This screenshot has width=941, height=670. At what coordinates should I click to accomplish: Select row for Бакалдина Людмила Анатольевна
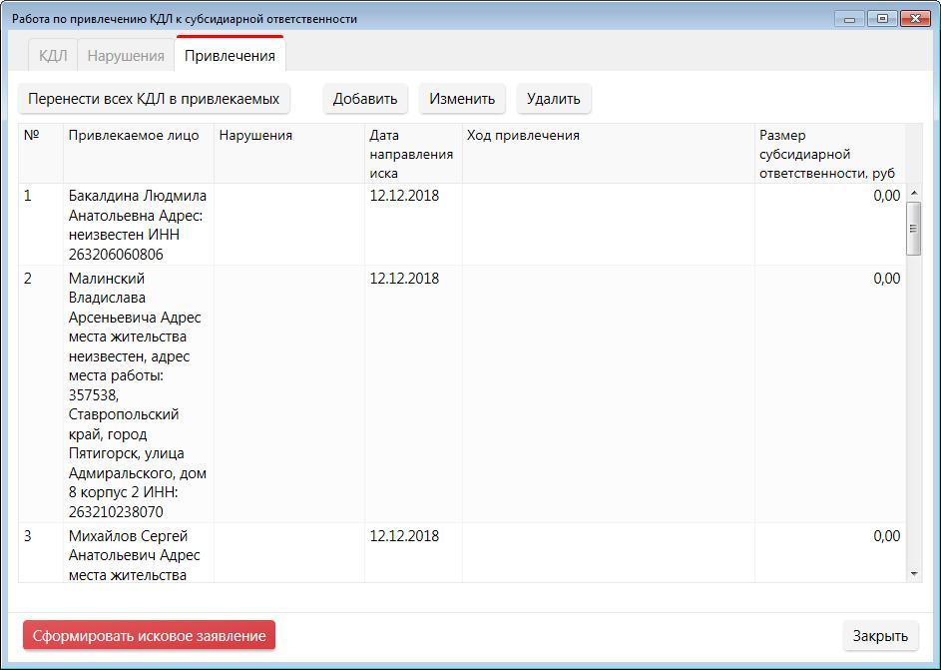coord(138,225)
